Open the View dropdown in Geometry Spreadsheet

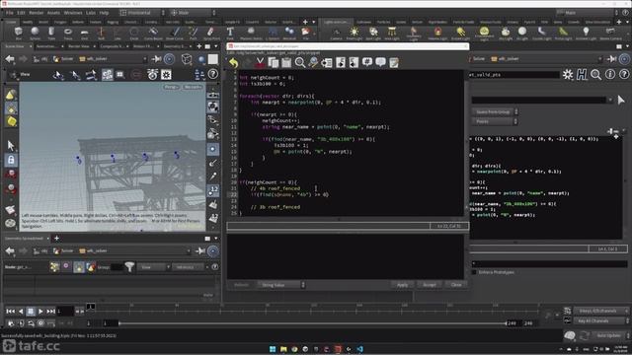(x=154, y=267)
